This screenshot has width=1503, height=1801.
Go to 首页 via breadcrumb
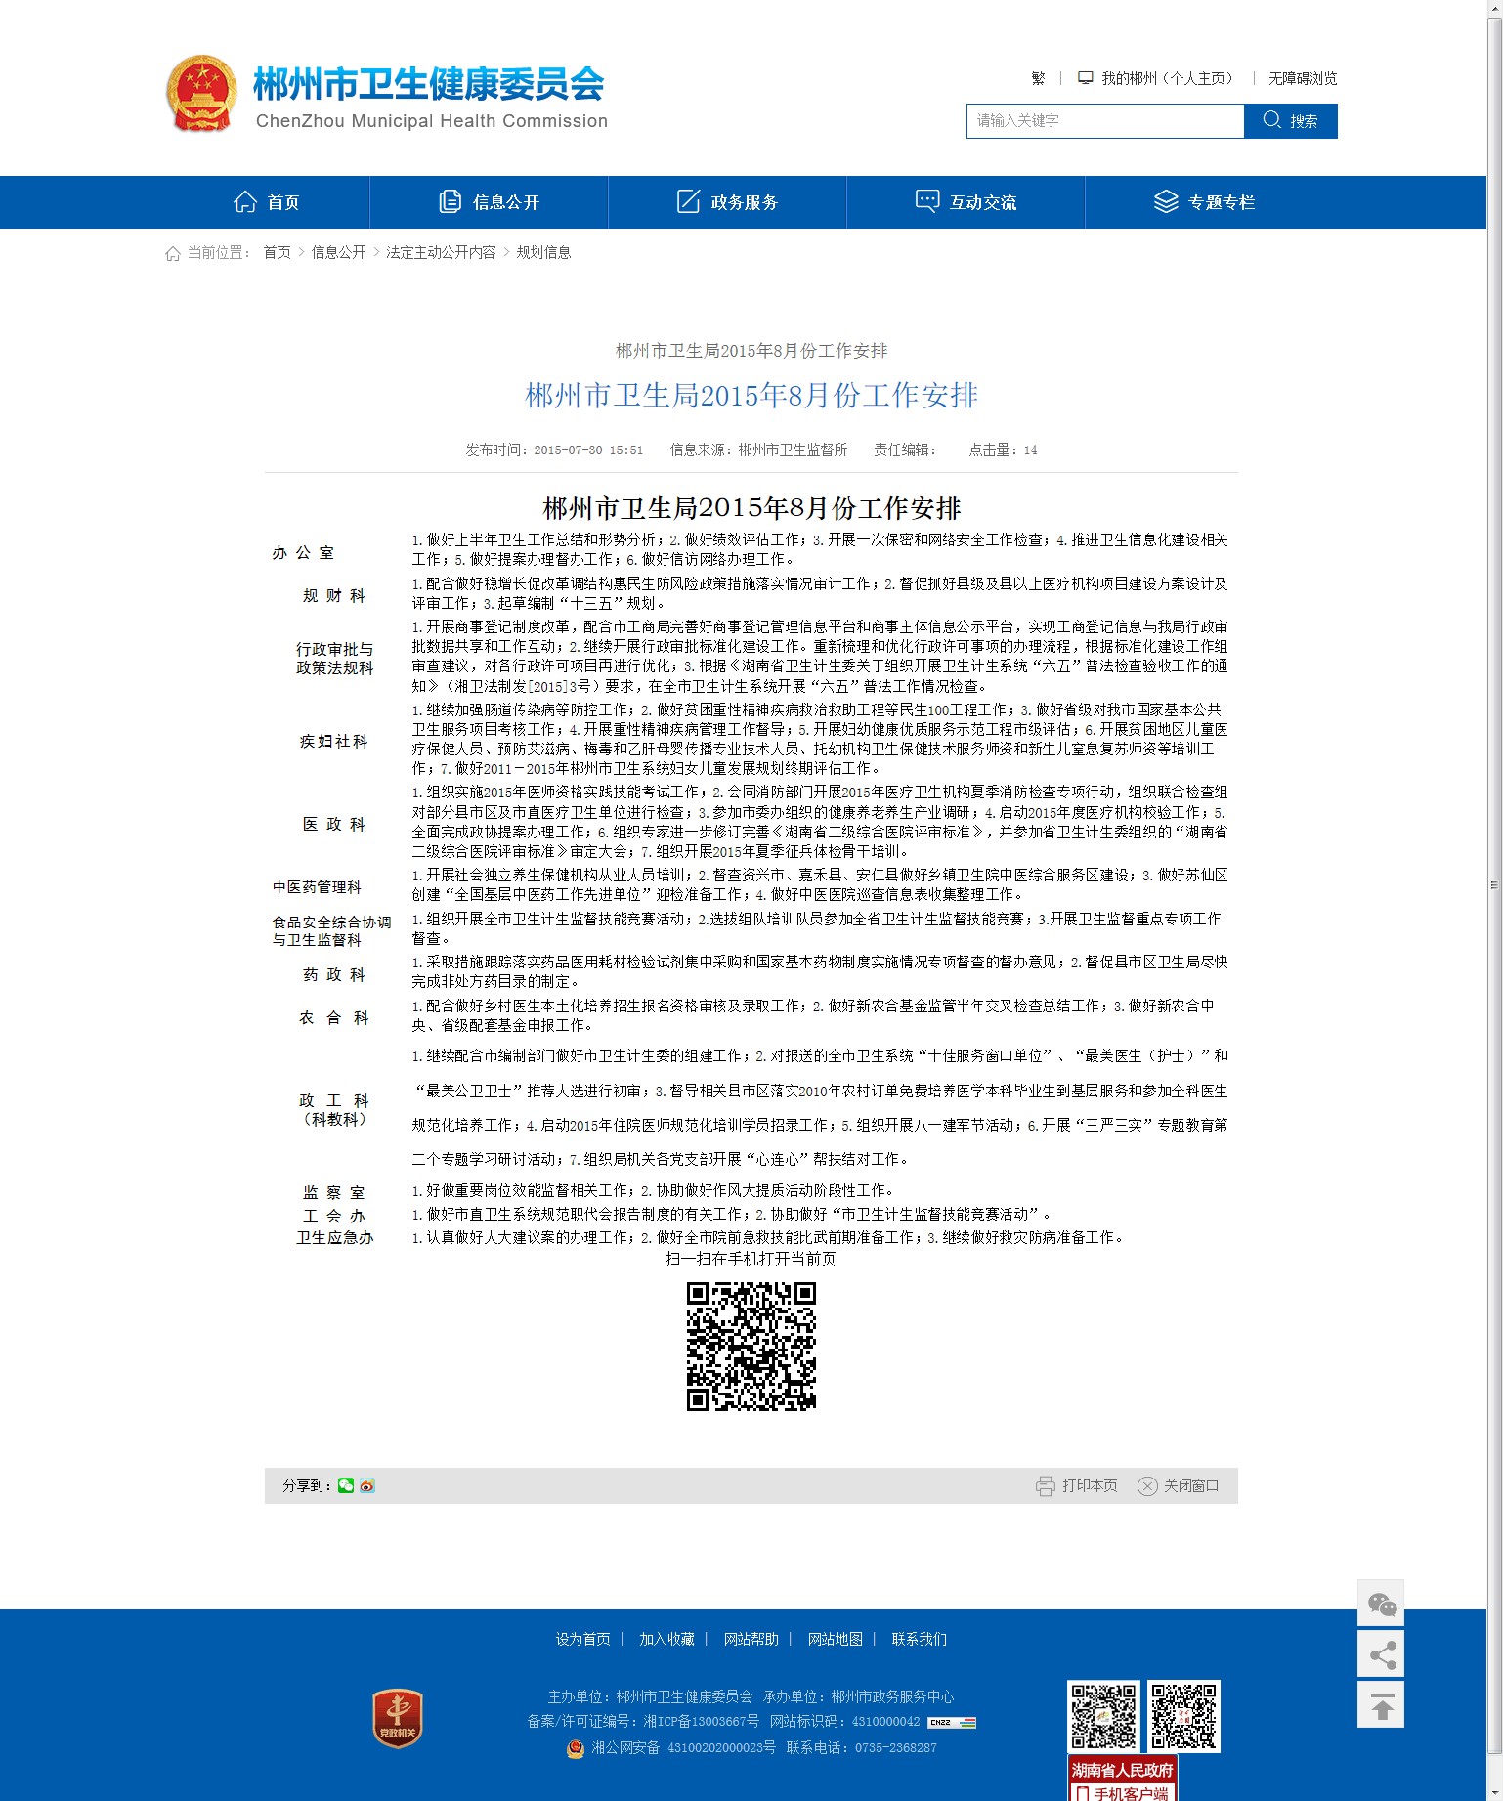[278, 253]
